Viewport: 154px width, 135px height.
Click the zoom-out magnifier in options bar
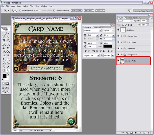point(15,11)
